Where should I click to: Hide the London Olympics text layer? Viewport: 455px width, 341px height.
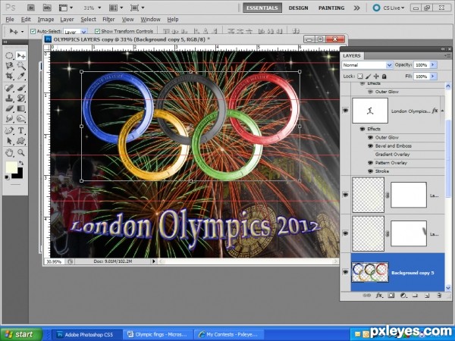click(345, 111)
